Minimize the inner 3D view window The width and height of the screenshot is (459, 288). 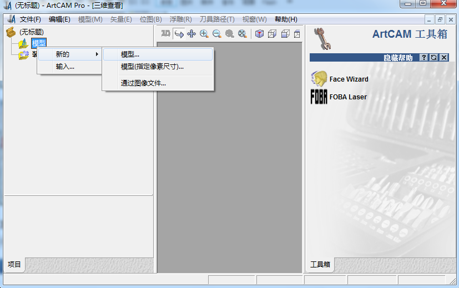429,20
